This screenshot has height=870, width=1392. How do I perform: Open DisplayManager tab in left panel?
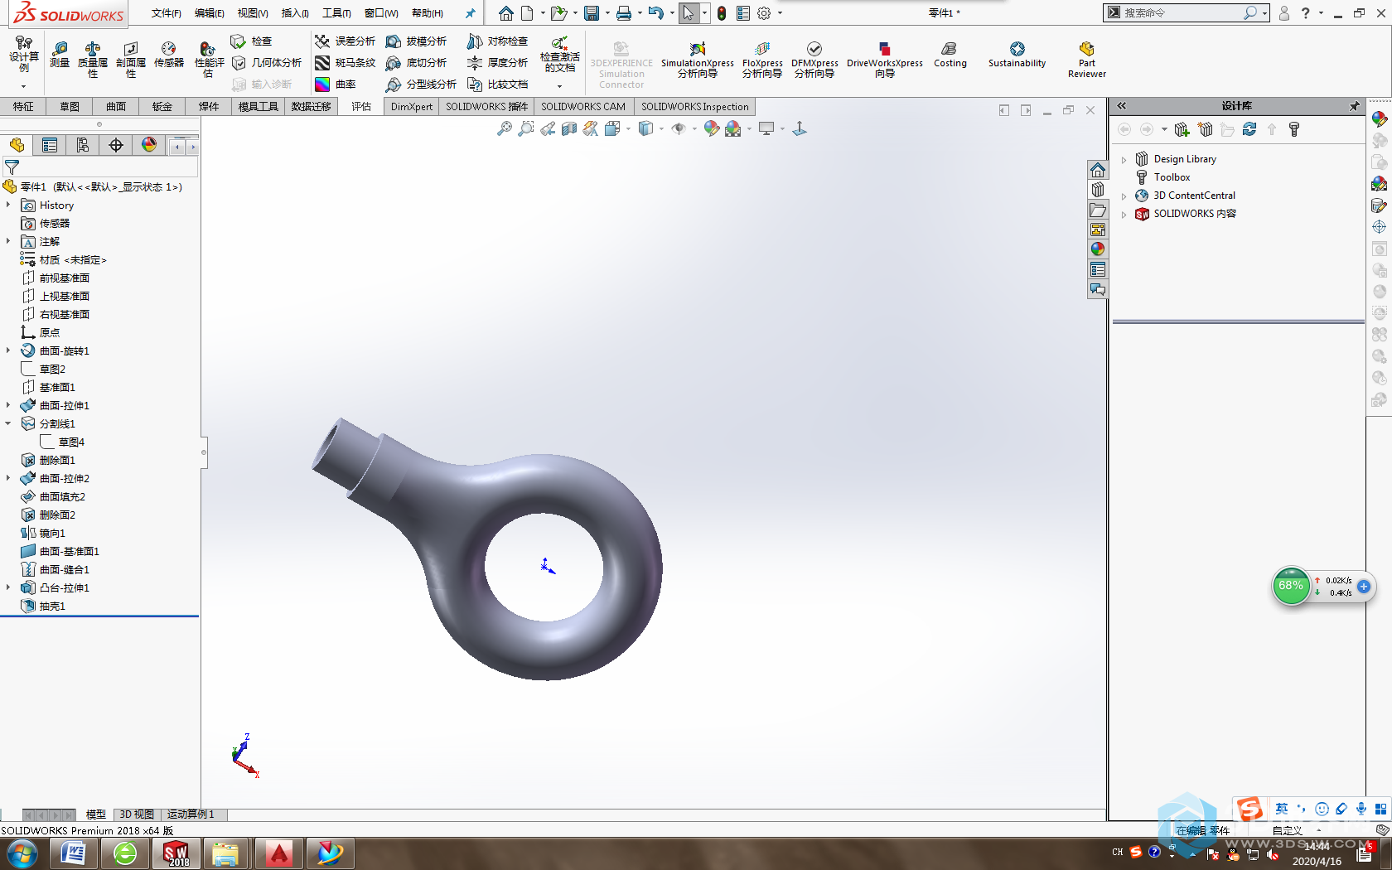tap(149, 145)
